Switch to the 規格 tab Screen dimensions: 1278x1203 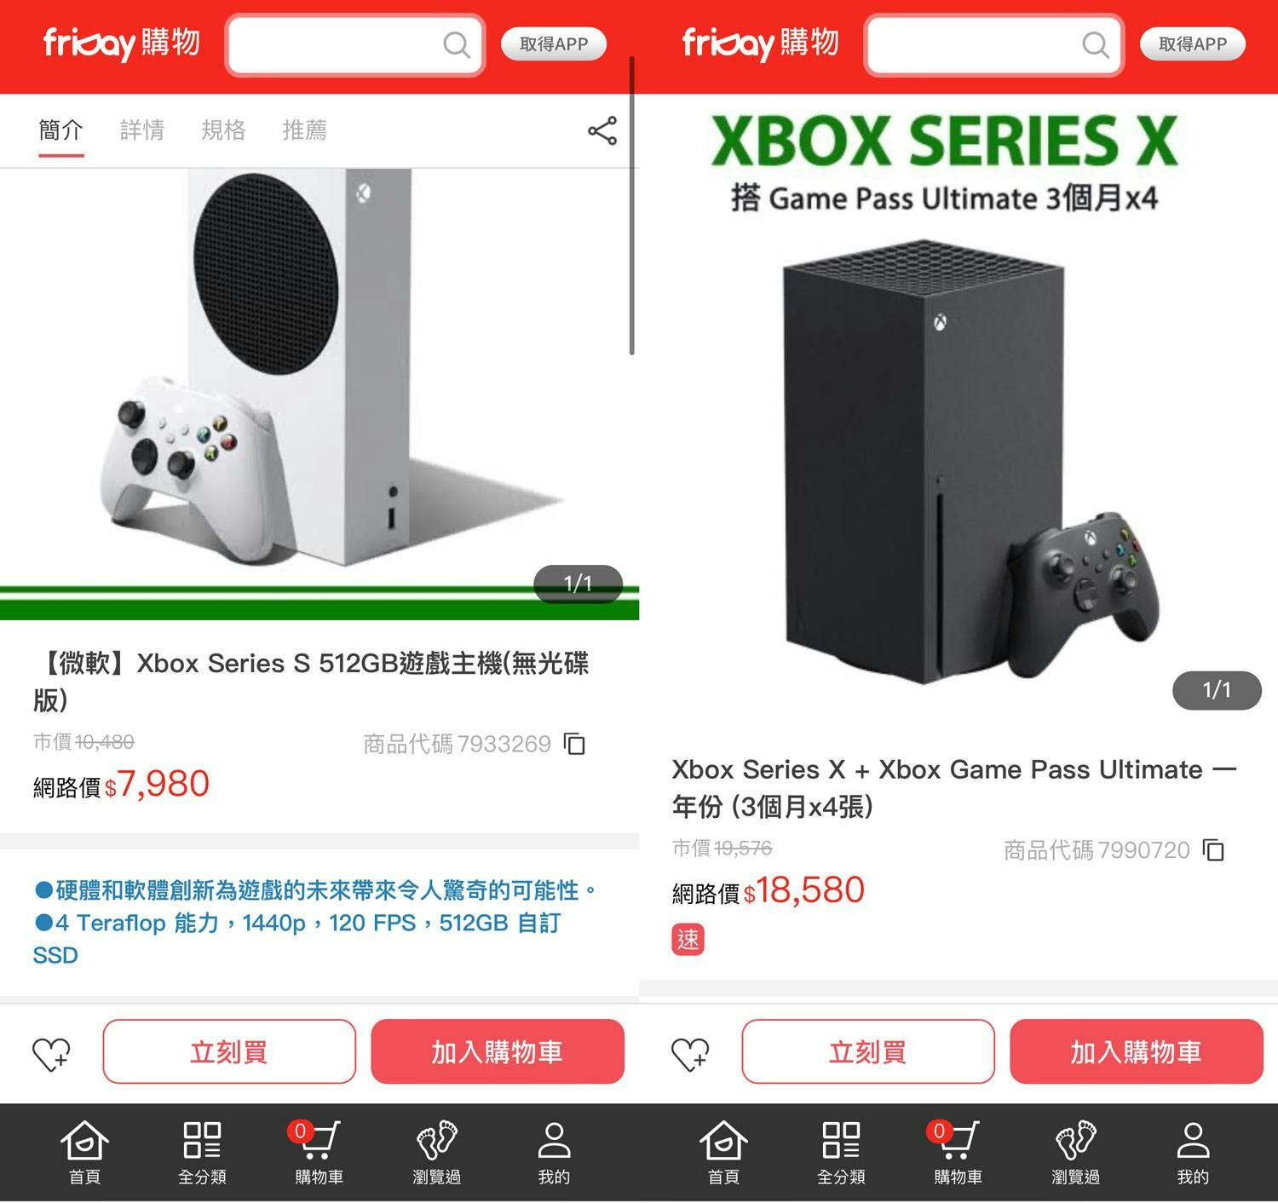223,130
